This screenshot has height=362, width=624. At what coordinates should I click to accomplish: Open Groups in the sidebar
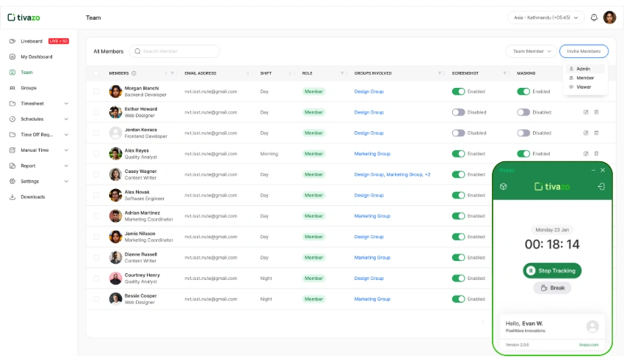(28, 88)
